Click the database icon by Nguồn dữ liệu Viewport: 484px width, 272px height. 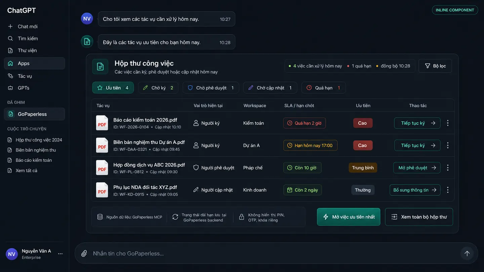click(100, 217)
